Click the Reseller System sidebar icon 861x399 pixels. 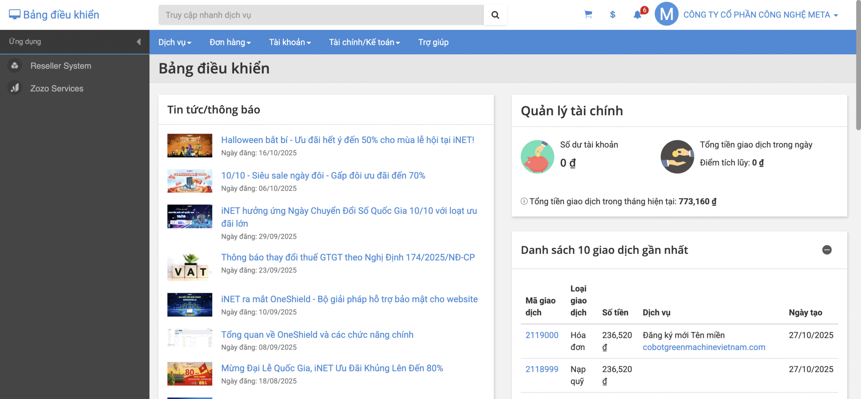click(x=14, y=66)
